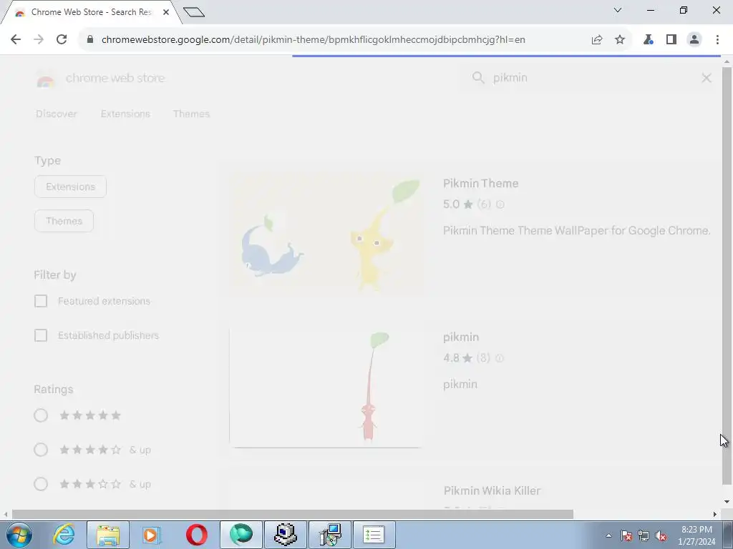The image size is (733, 549).
Task: Select five-star ratings only
Action: (41, 415)
